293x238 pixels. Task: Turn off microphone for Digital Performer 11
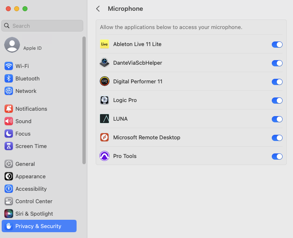(x=277, y=82)
